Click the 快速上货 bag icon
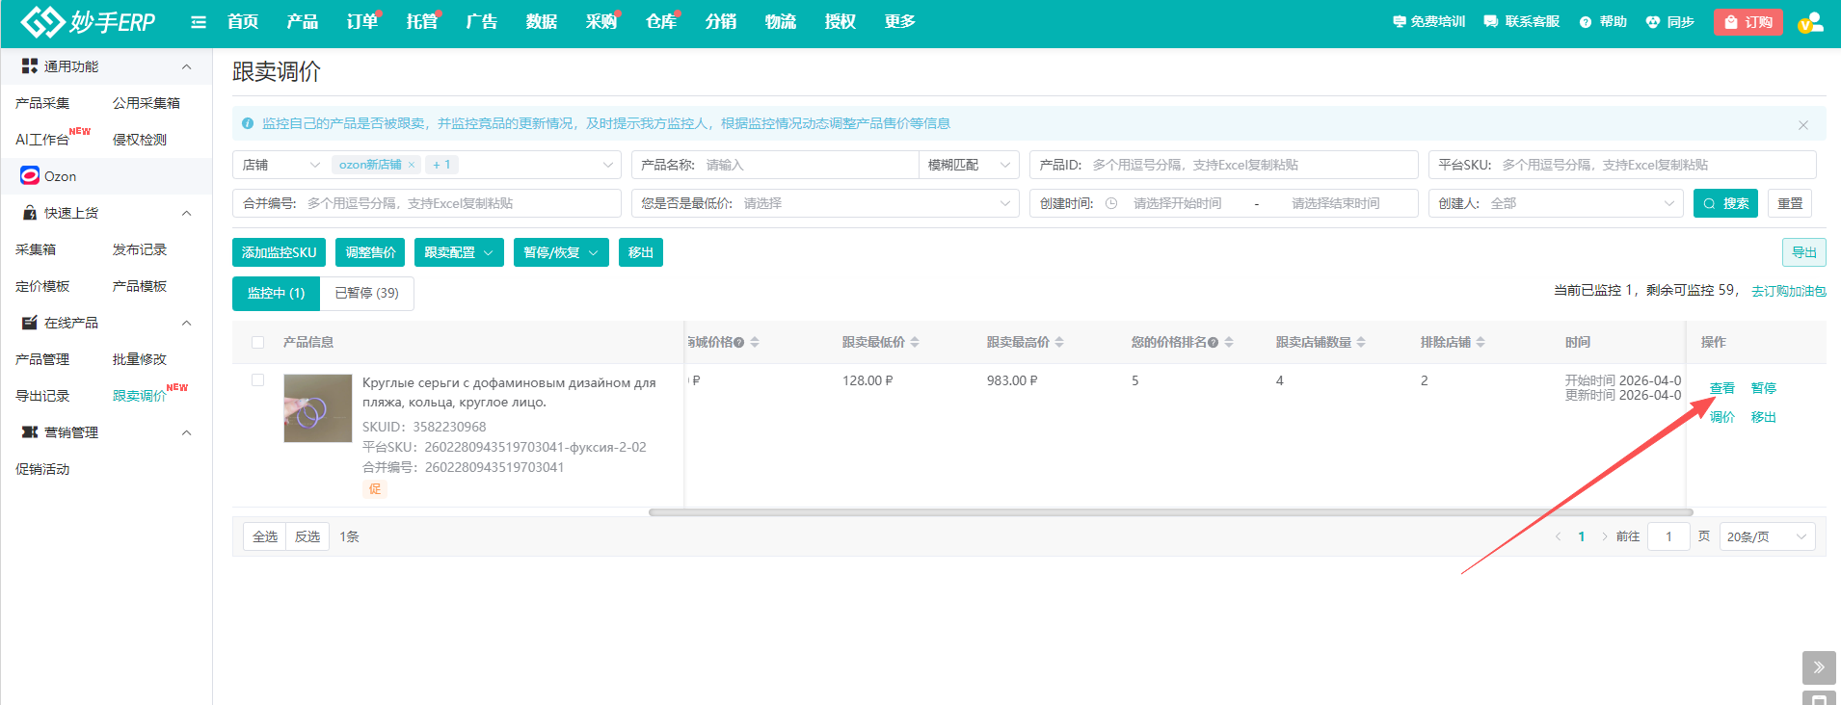 pos(30,213)
